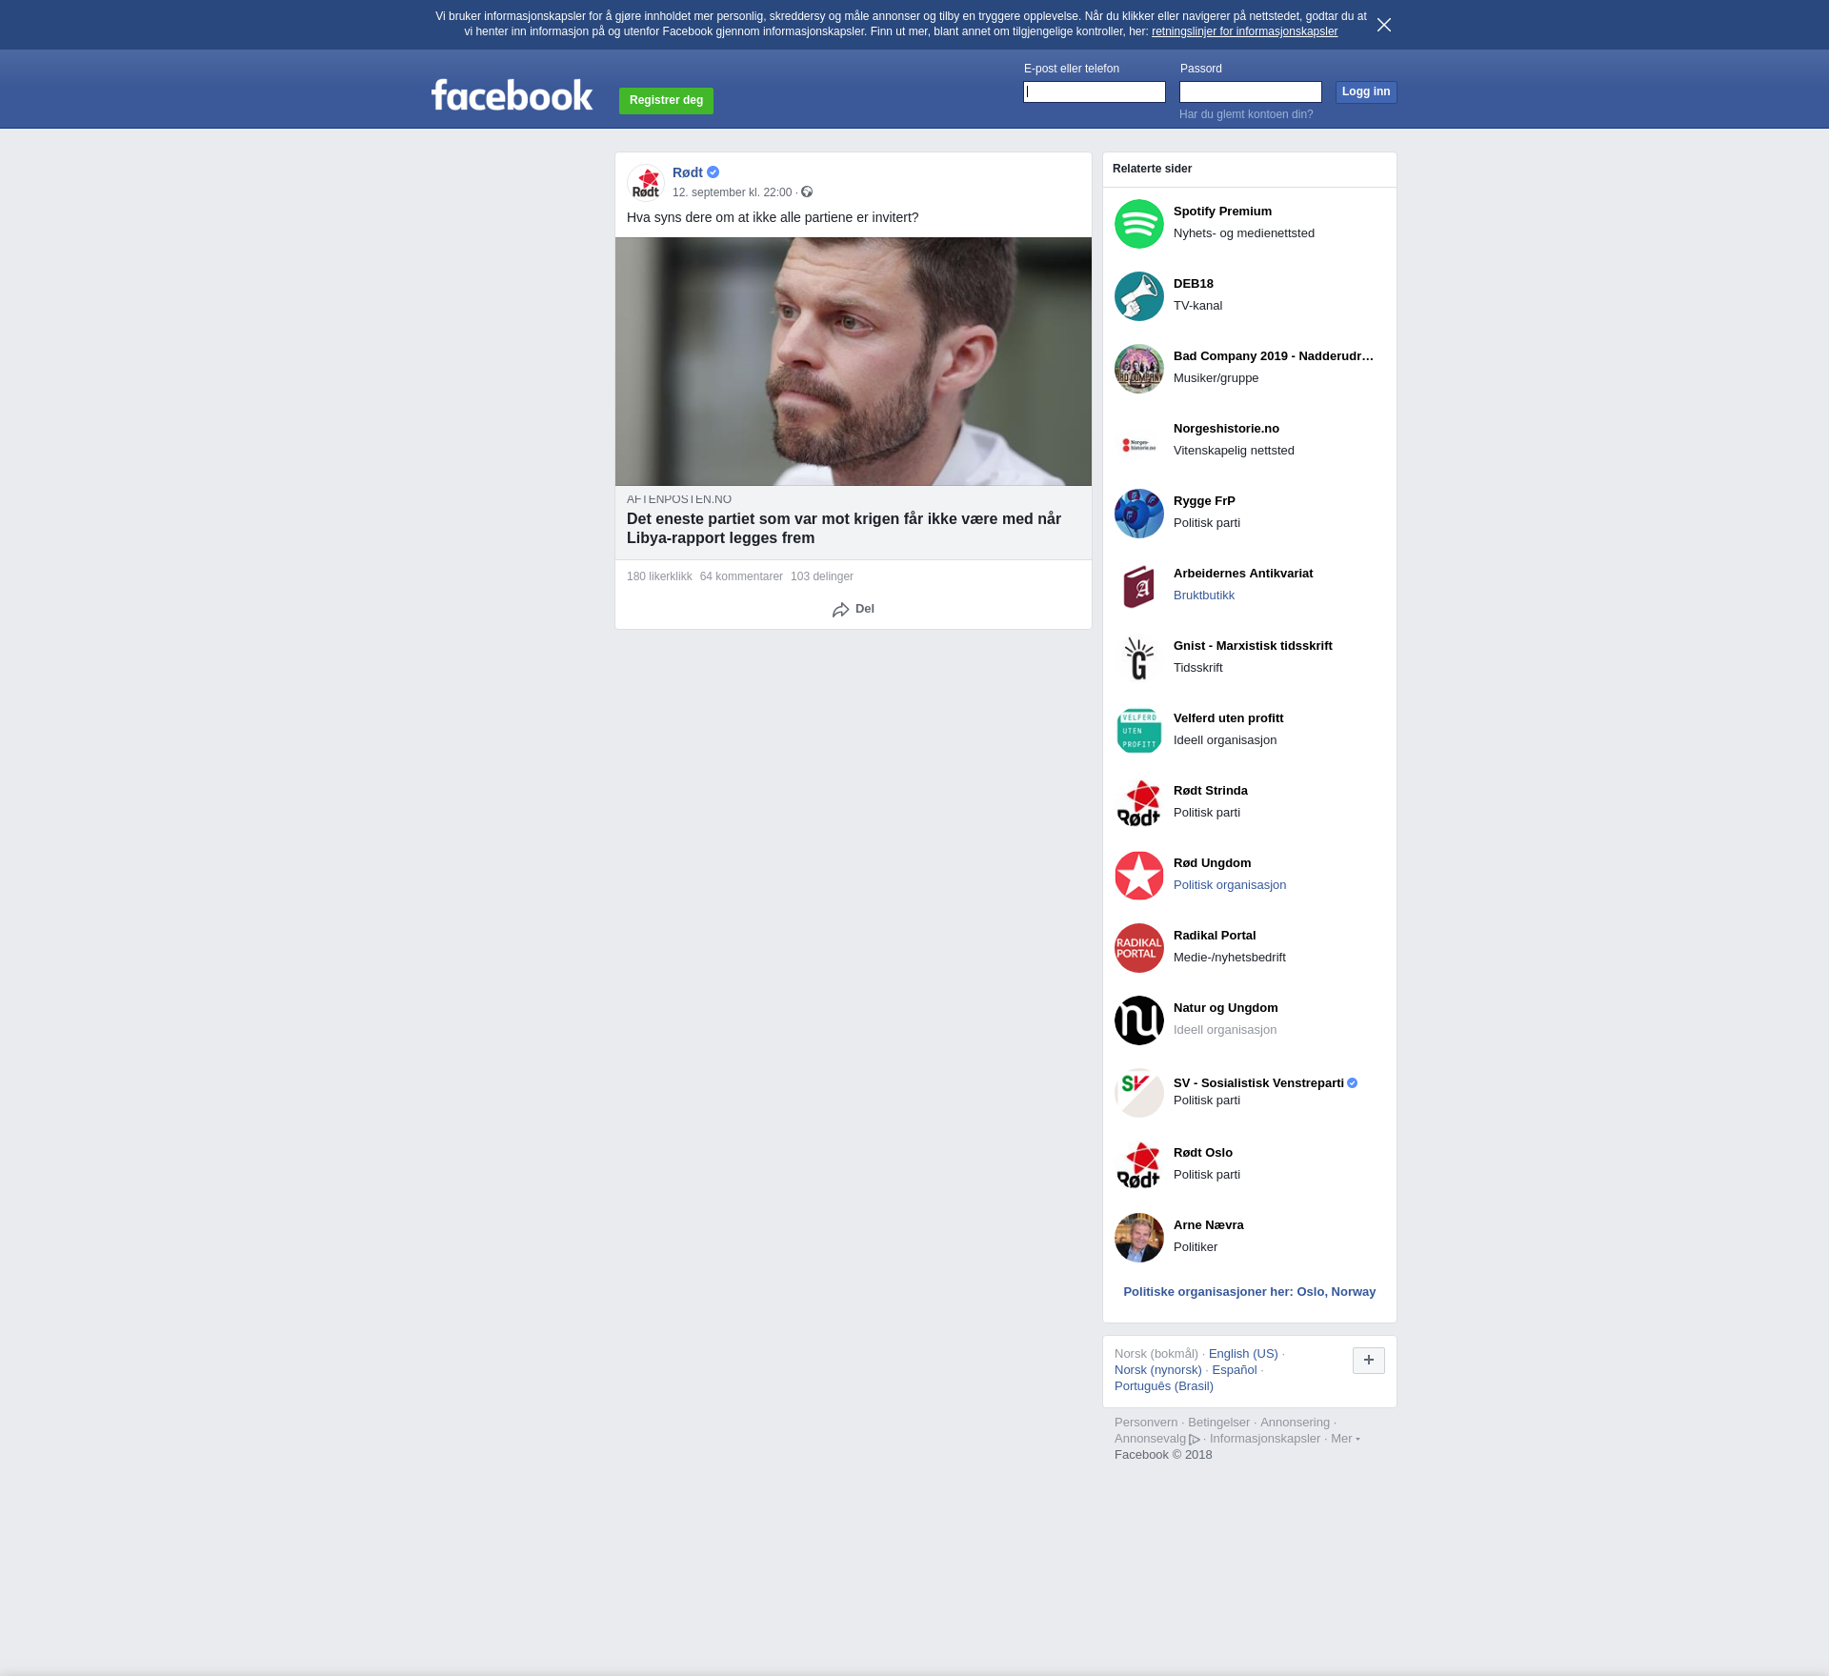Click the Politisk organisasjon category link
Viewport: 1829px width, 1676px height.
[1230, 885]
